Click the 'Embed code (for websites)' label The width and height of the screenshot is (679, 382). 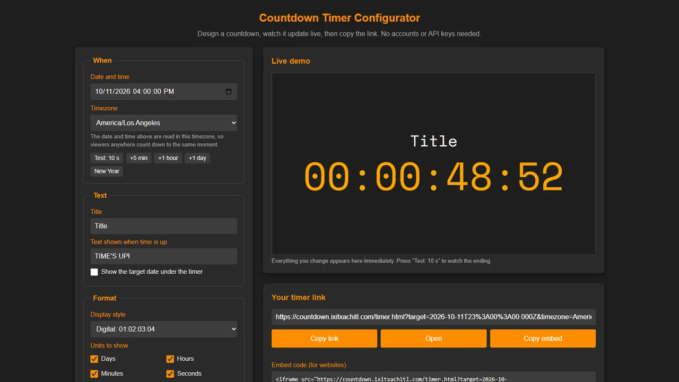309,365
